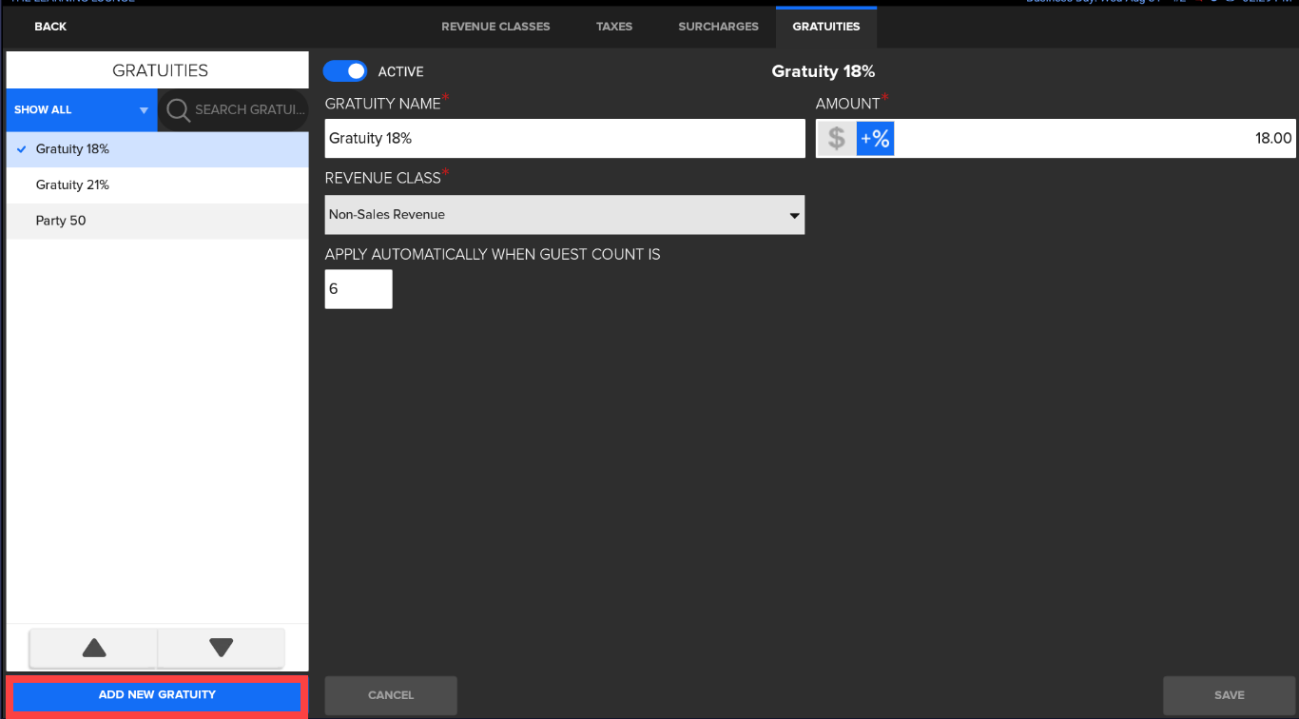Choose Party 50 in gratuities list
This screenshot has height=719, width=1299.
61,221
